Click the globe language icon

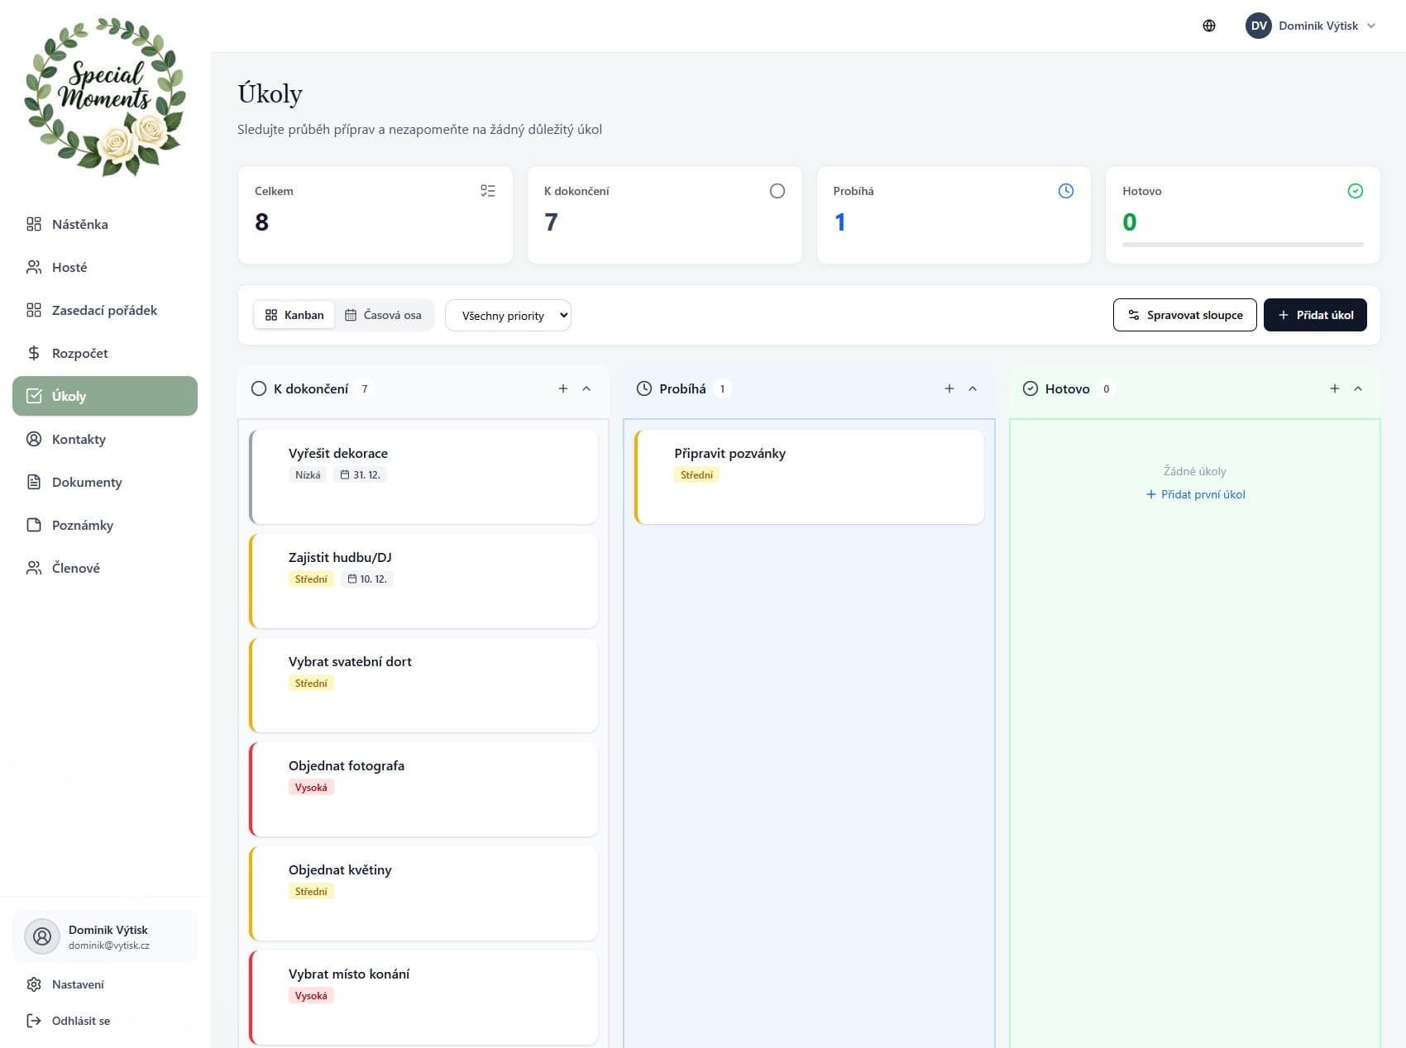[x=1208, y=26]
